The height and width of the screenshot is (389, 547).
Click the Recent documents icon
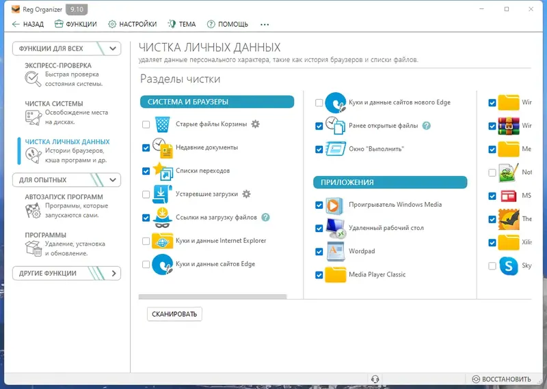click(163, 147)
